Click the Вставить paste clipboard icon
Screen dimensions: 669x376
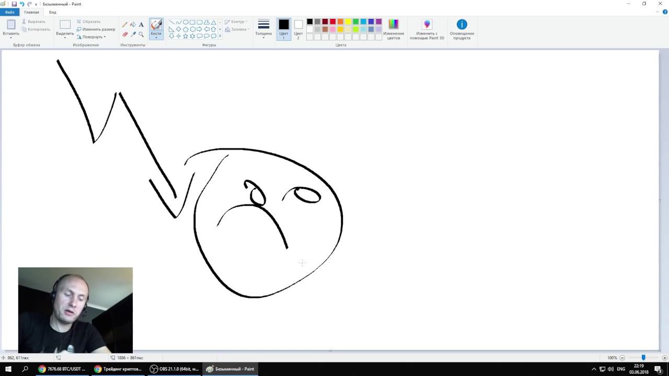point(11,25)
